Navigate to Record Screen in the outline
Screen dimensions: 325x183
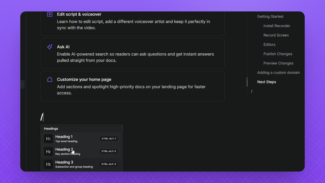click(276, 35)
